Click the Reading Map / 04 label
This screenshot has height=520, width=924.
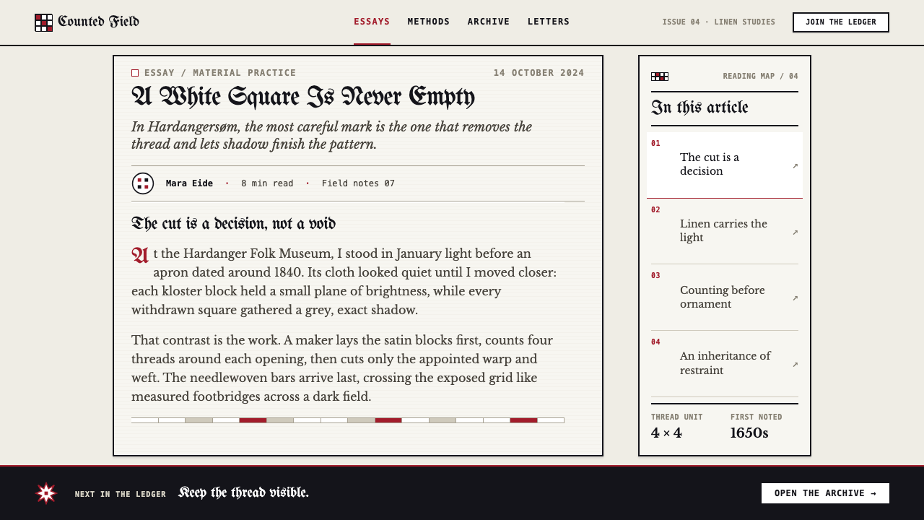pyautogui.click(x=761, y=77)
